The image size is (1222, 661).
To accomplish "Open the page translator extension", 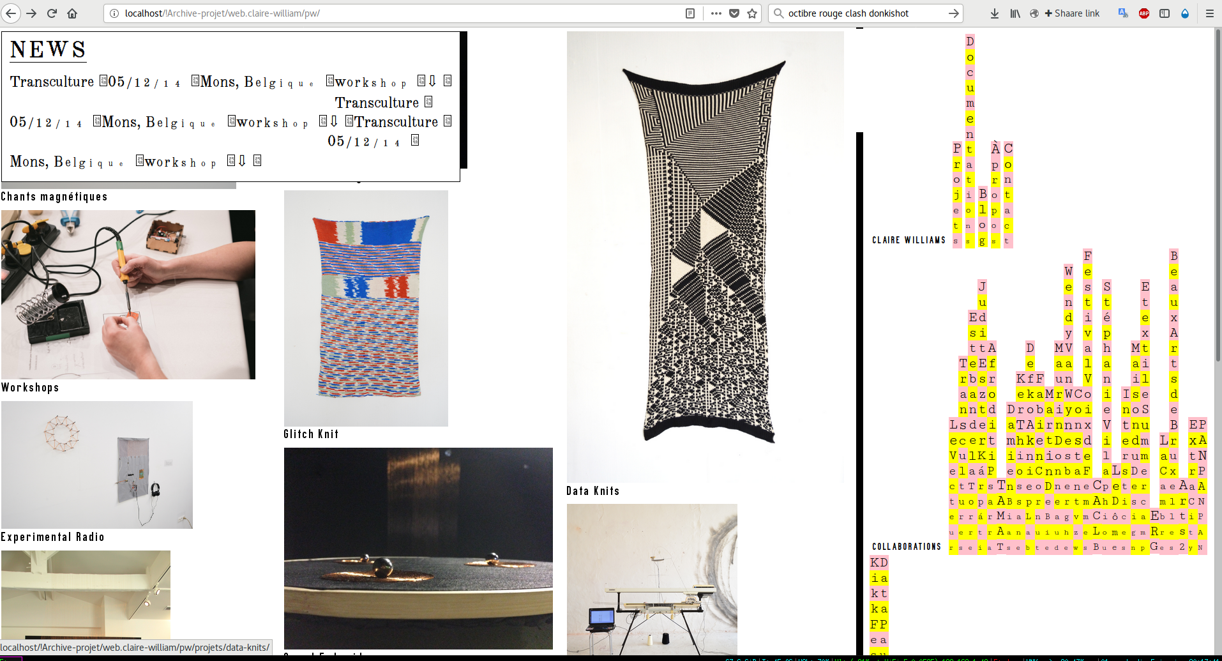I will point(1123,13).
